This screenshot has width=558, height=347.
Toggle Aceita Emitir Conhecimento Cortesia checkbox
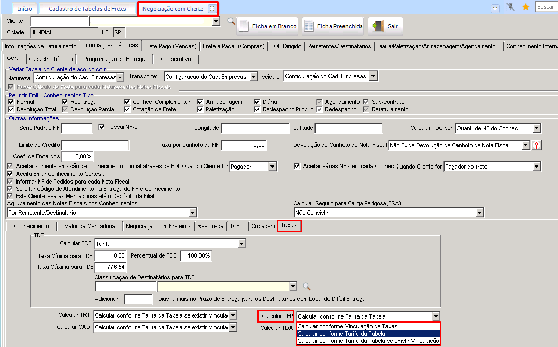[x=11, y=174]
